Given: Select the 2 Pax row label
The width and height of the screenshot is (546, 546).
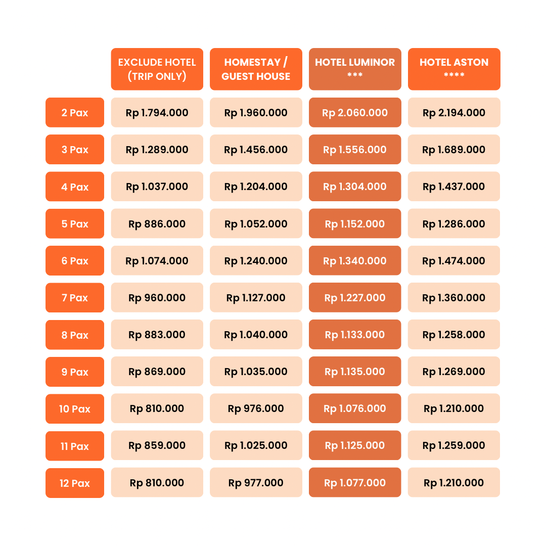Looking at the screenshot, I should [x=75, y=112].
